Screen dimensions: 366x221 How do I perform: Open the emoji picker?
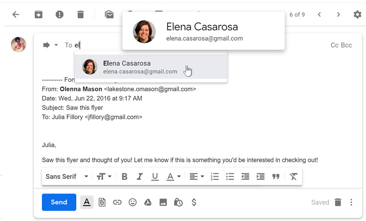click(x=133, y=202)
